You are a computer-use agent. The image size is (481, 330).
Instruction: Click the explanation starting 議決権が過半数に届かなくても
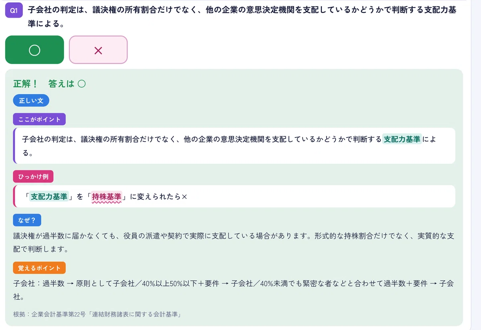pyautogui.click(x=234, y=242)
